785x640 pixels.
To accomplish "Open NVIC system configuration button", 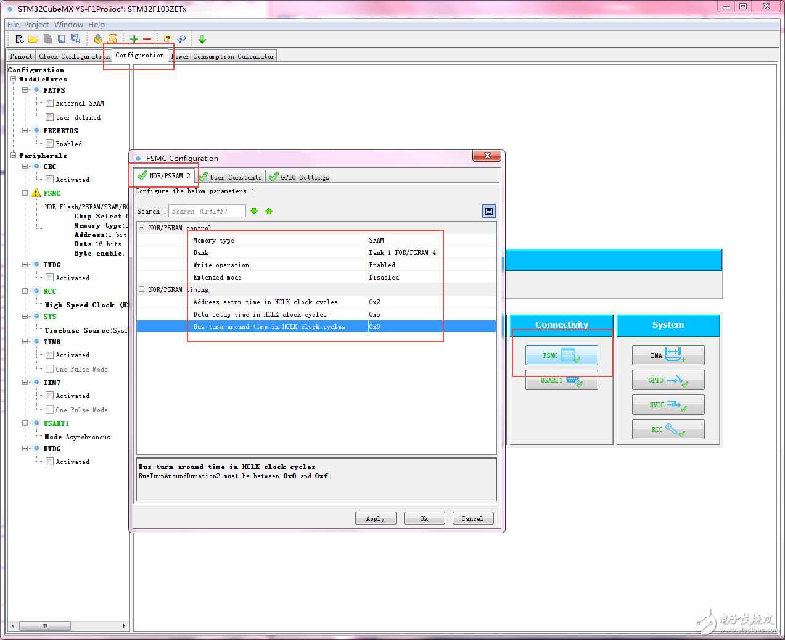I will (x=668, y=405).
